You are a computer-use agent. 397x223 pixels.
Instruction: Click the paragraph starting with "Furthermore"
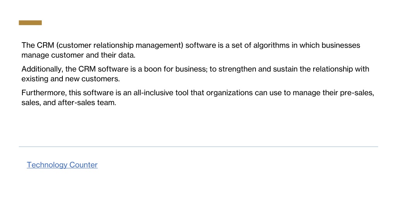point(198,98)
